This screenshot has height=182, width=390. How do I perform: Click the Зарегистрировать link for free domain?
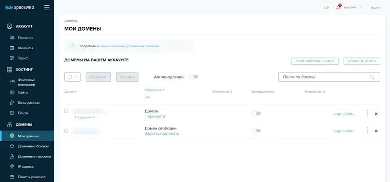(x=162, y=134)
